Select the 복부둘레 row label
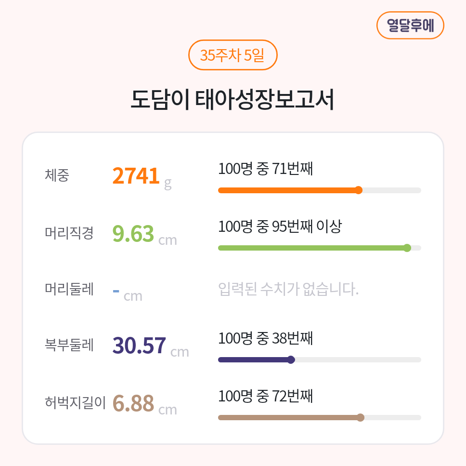Image resolution: width=466 pixels, height=466 pixels. coord(69,345)
